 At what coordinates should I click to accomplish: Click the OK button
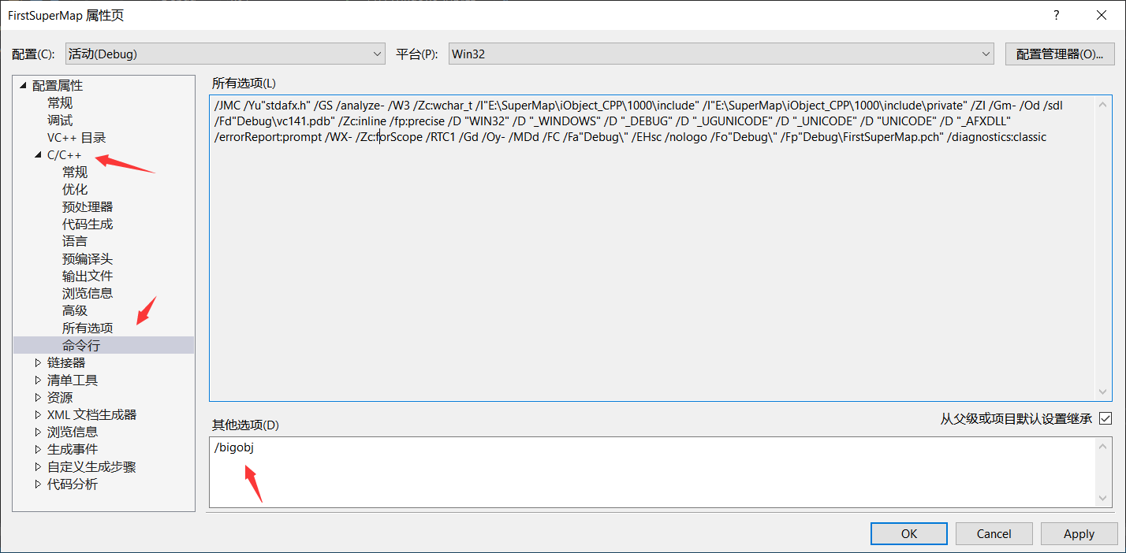coord(908,533)
